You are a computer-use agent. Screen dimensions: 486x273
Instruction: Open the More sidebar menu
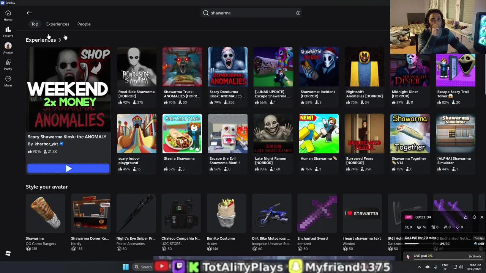point(8,81)
